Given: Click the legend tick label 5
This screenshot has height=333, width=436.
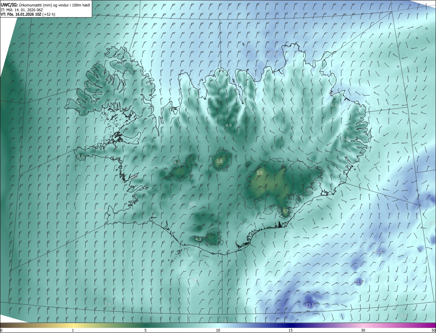Looking at the screenshot, I should pos(145,330).
